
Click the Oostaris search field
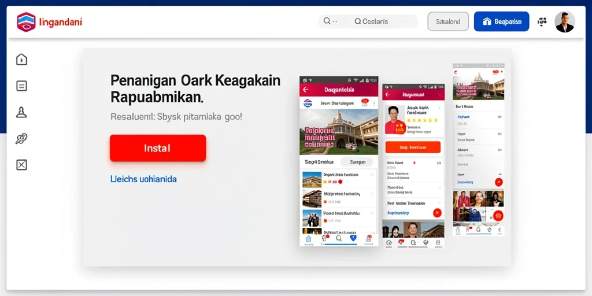pos(368,21)
